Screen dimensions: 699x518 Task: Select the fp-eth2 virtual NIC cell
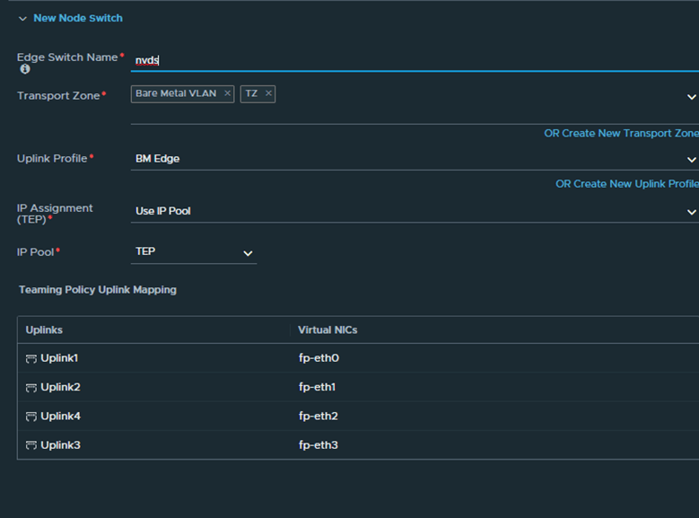point(319,416)
